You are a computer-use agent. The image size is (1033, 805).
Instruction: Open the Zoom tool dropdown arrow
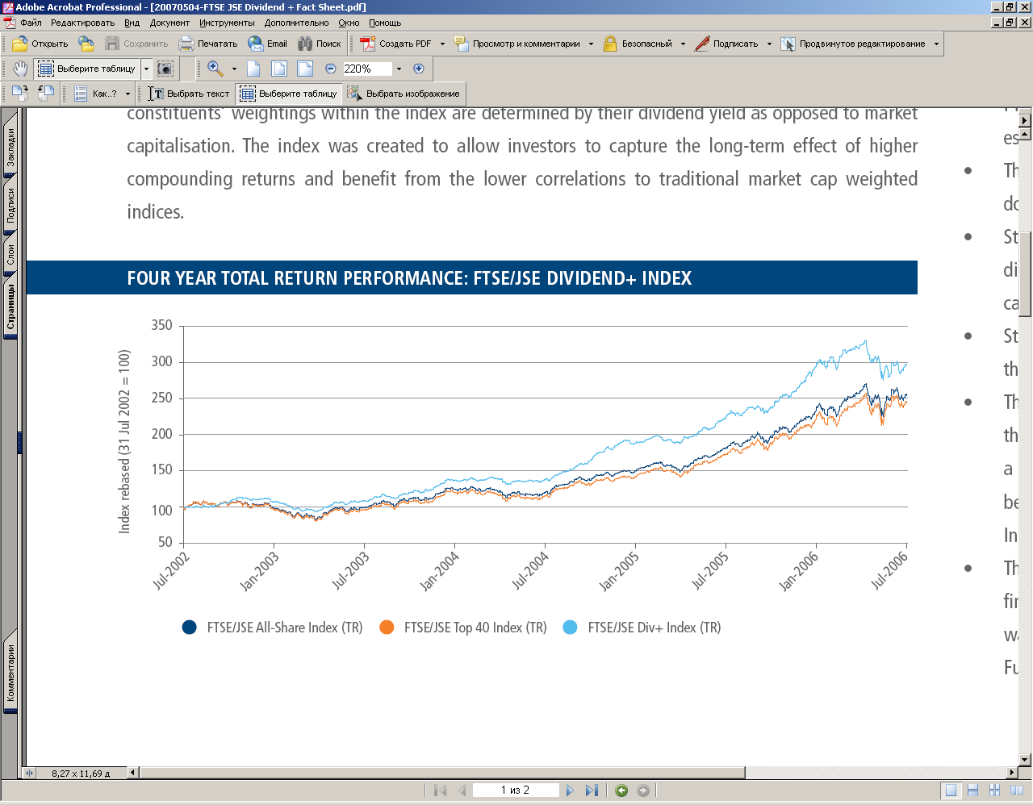234,69
